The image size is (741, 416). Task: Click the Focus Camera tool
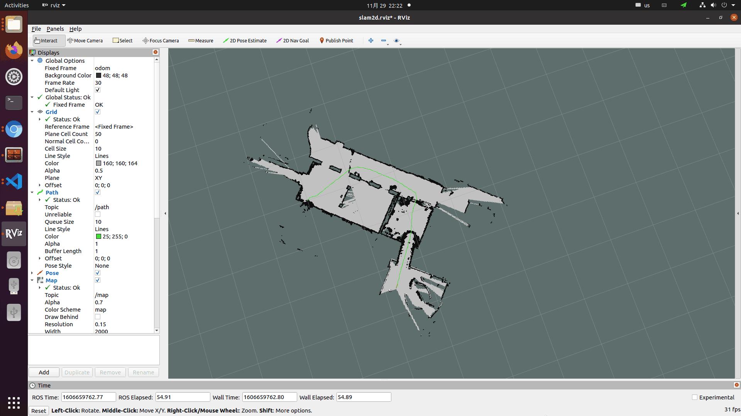[x=161, y=40]
